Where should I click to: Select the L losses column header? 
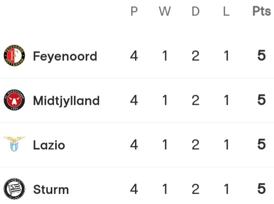coord(226,11)
